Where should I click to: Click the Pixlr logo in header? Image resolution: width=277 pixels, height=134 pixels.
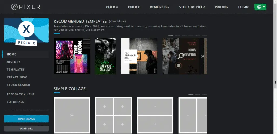click(x=26, y=7)
